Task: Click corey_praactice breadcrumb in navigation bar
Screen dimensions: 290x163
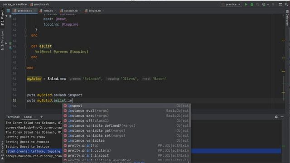Action: [14, 4]
